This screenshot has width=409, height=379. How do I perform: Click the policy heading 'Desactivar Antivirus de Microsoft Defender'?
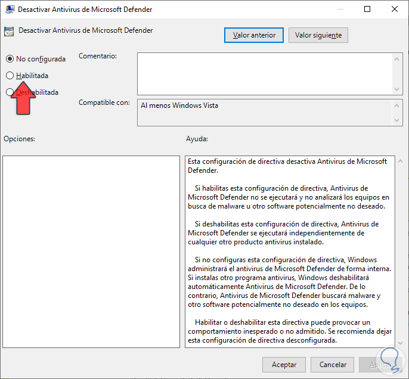(86, 30)
